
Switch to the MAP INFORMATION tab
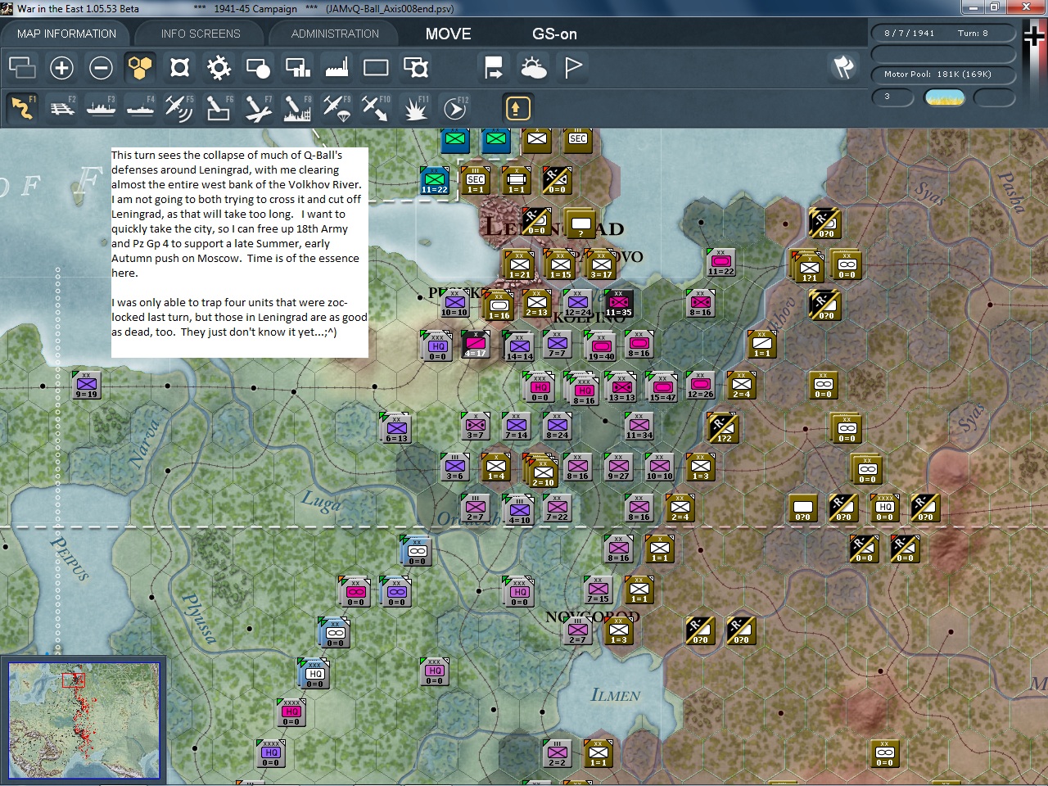click(66, 34)
